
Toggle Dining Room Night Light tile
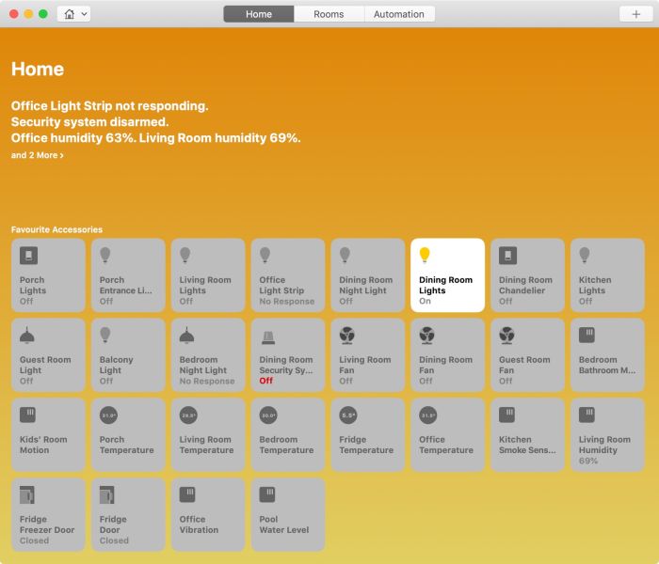pyautogui.click(x=368, y=275)
